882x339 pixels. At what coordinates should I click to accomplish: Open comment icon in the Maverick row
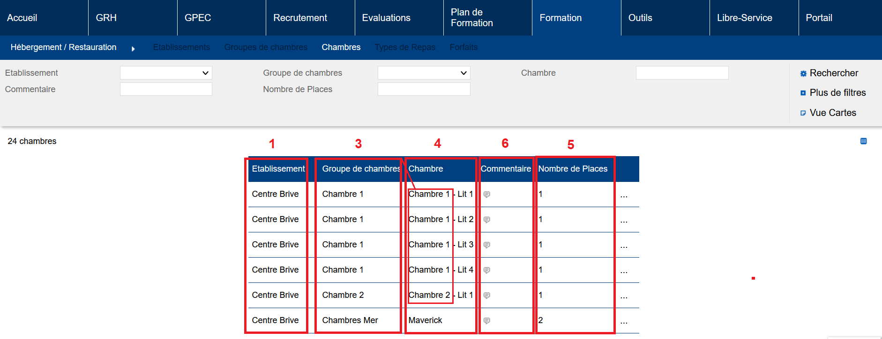click(487, 321)
